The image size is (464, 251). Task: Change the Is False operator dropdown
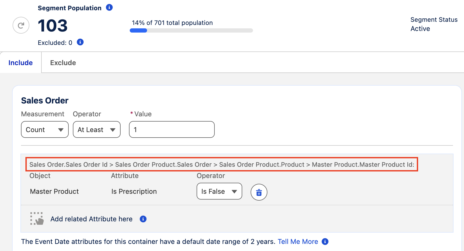pyautogui.click(x=219, y=191)
